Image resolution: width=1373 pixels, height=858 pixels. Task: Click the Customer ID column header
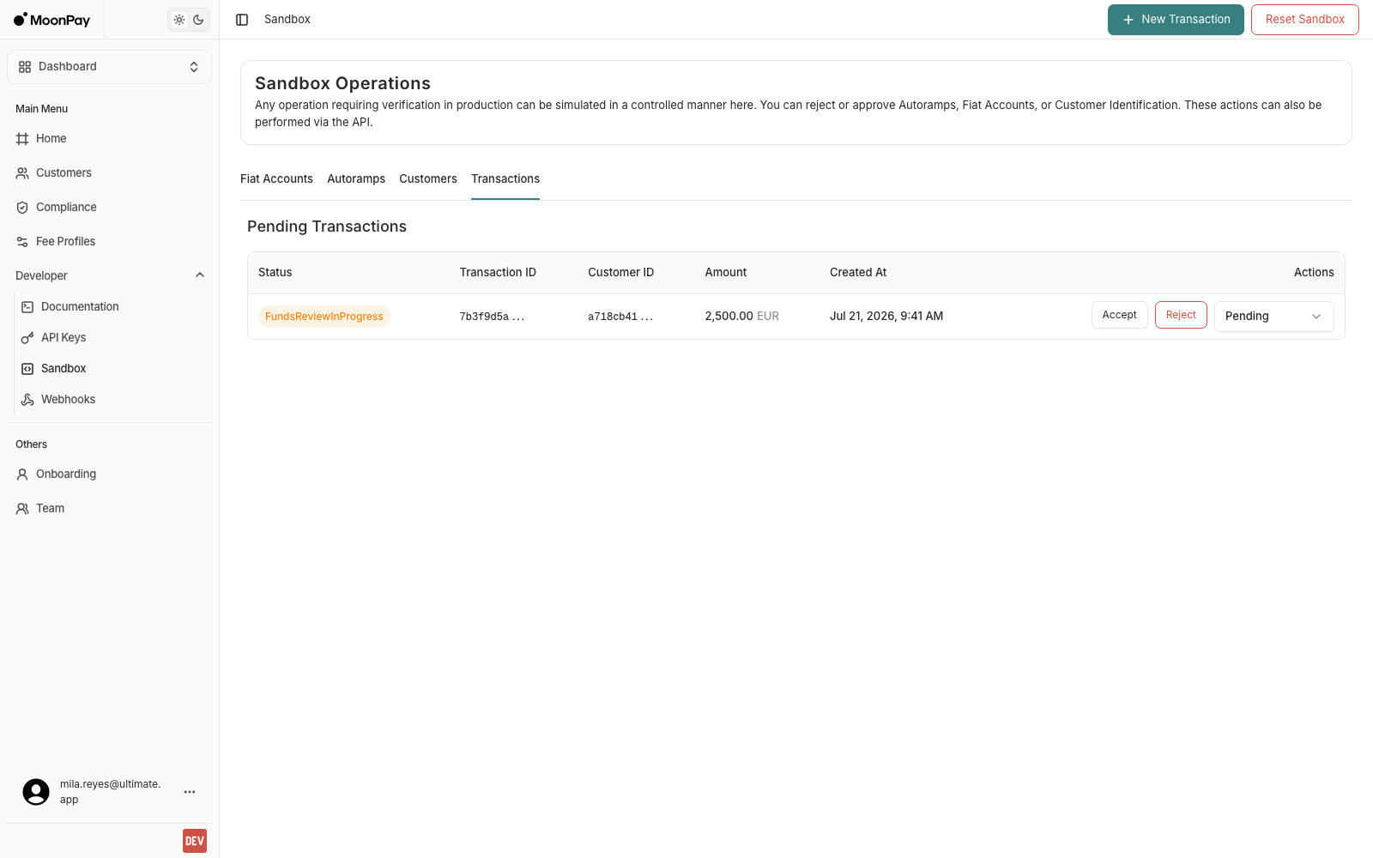[621, 273]
